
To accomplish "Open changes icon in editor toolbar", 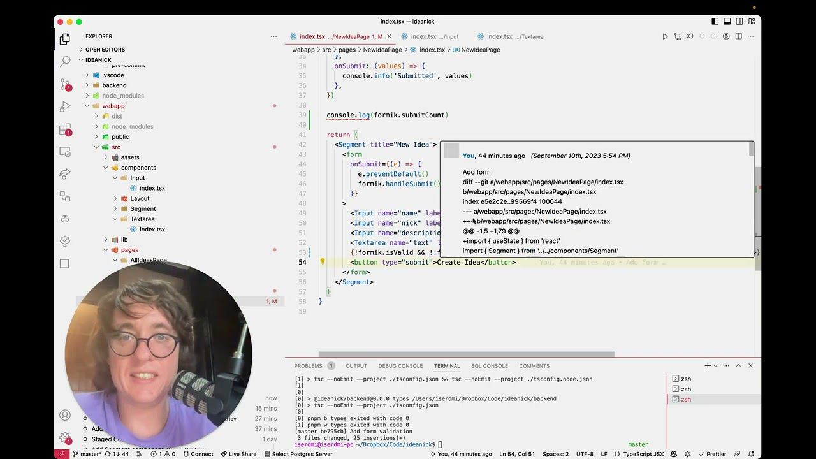I will point(677,36).
